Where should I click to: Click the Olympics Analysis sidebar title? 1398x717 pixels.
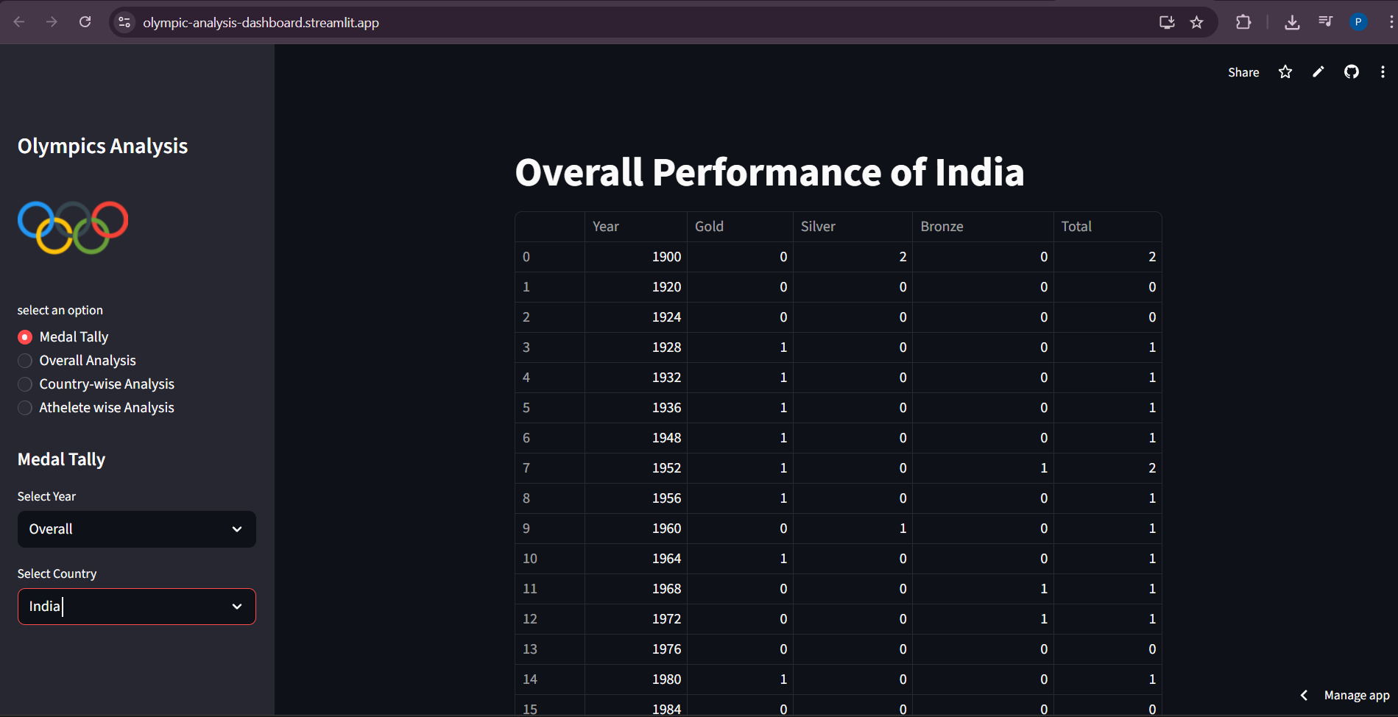(x=102, y=146)
